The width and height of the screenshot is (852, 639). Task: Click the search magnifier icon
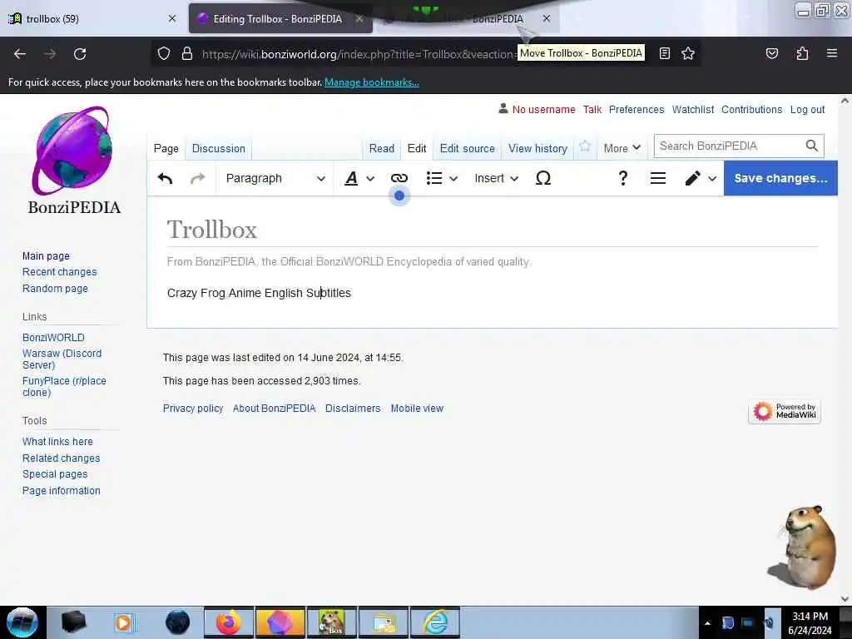pyautogui.click(x=811, y=146)
